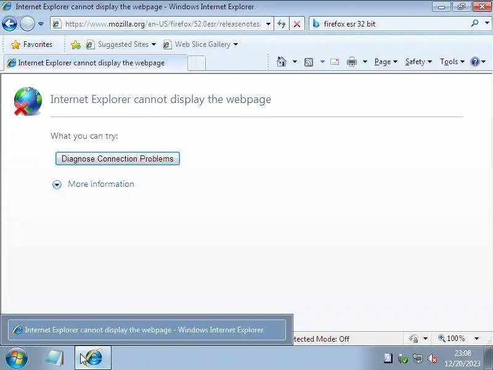Open the Safety menu

(418, 62)
